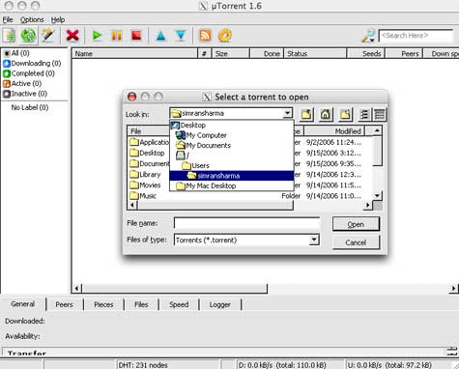
Task: Select the Desktop folder in file list
Action: [x=147, y=153]
